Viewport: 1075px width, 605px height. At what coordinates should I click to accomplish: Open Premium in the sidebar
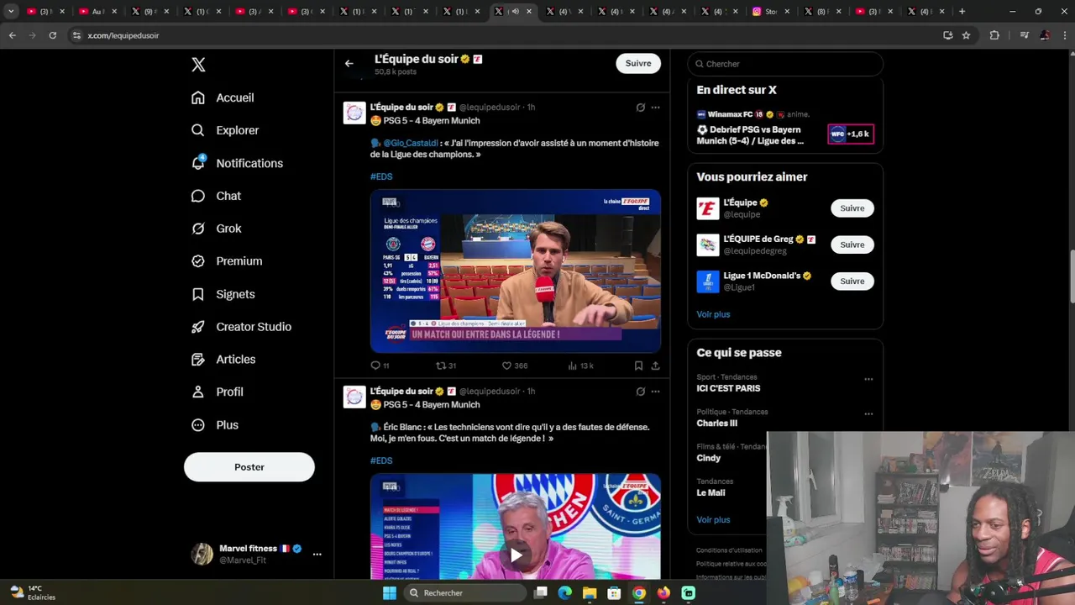tap(227, 261)
